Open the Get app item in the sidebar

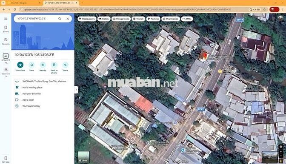tap(6, 159)
